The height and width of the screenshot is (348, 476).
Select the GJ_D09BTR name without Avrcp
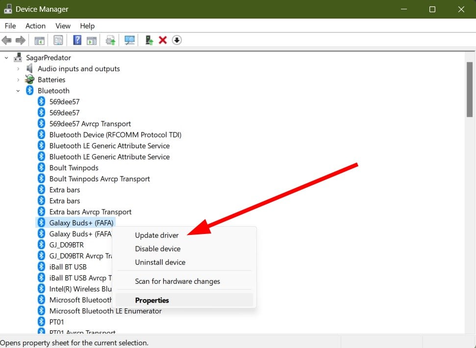click(x=67, y=245)
